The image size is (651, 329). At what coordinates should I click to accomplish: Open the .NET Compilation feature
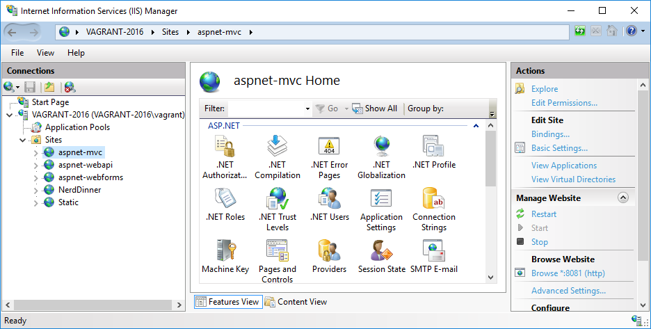278,157
